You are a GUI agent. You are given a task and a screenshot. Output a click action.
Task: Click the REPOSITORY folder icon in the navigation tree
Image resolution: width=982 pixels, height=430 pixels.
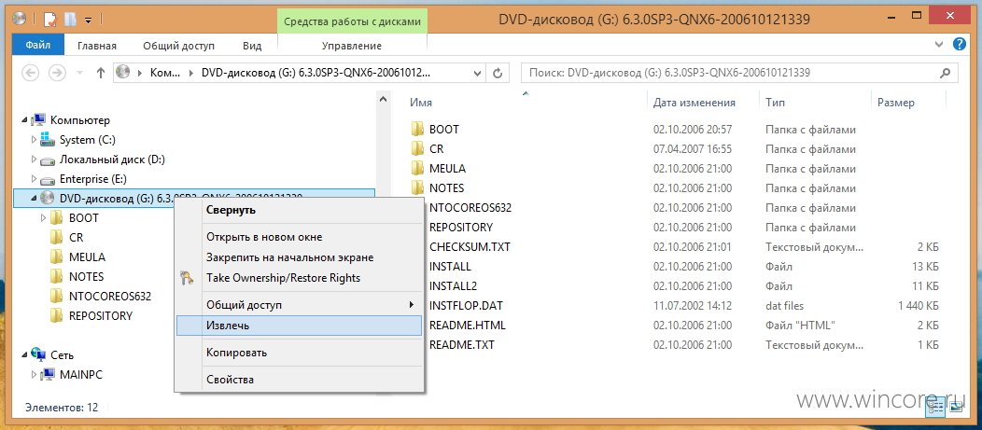coord(57,315)
